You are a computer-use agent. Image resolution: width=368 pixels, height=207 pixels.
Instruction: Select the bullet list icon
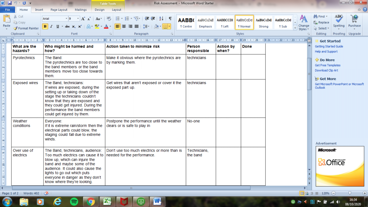click(x=117, y=19)
